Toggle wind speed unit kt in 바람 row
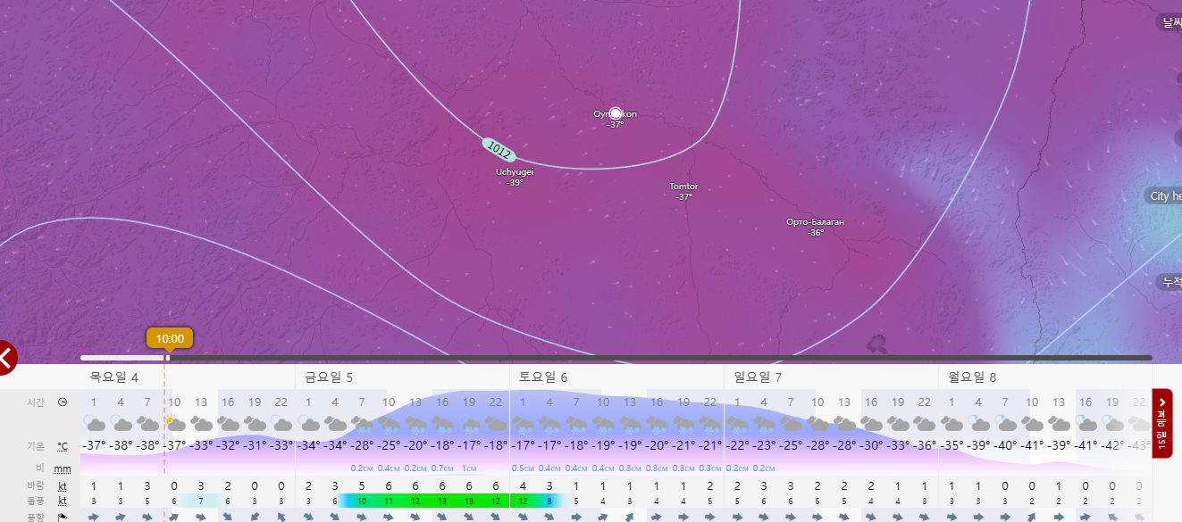 point(63,486)
